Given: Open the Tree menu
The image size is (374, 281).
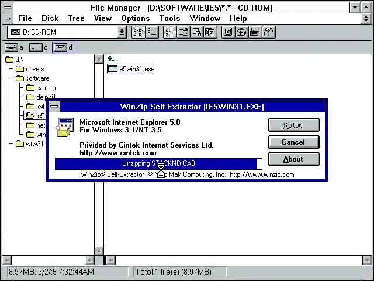Looking at the screenshot, I should (76, 19).
